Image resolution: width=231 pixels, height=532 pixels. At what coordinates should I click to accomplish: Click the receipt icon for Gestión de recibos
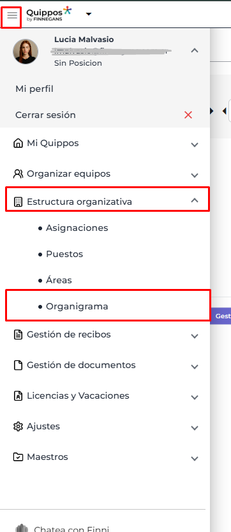pyautogui.click(x=18, y=334)
